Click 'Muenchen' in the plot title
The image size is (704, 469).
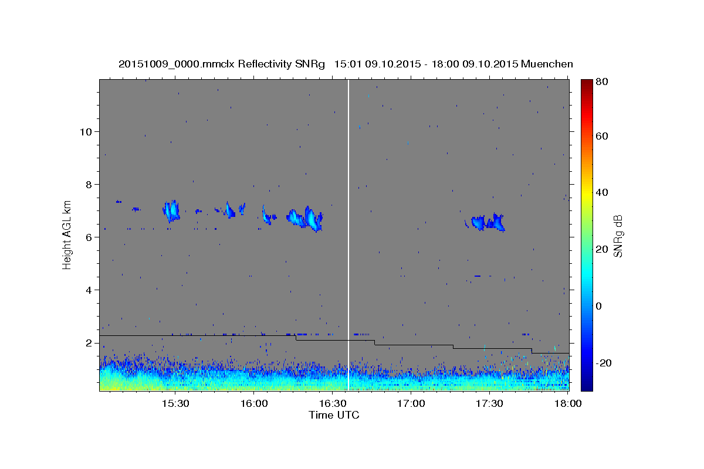click(x=546, y=64)
